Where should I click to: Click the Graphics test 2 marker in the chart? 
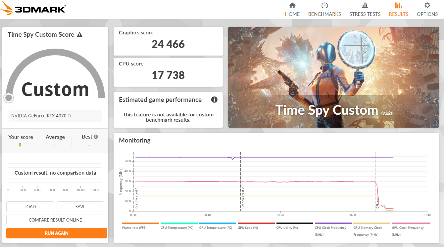point(243,198)
